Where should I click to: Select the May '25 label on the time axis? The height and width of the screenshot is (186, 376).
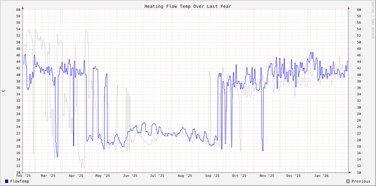click(x=102, y=175)
